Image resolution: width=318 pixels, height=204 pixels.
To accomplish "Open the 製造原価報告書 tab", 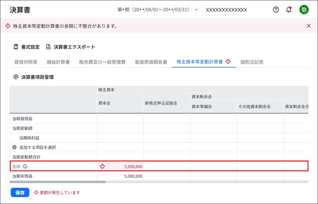I will (x=151, y=62).
